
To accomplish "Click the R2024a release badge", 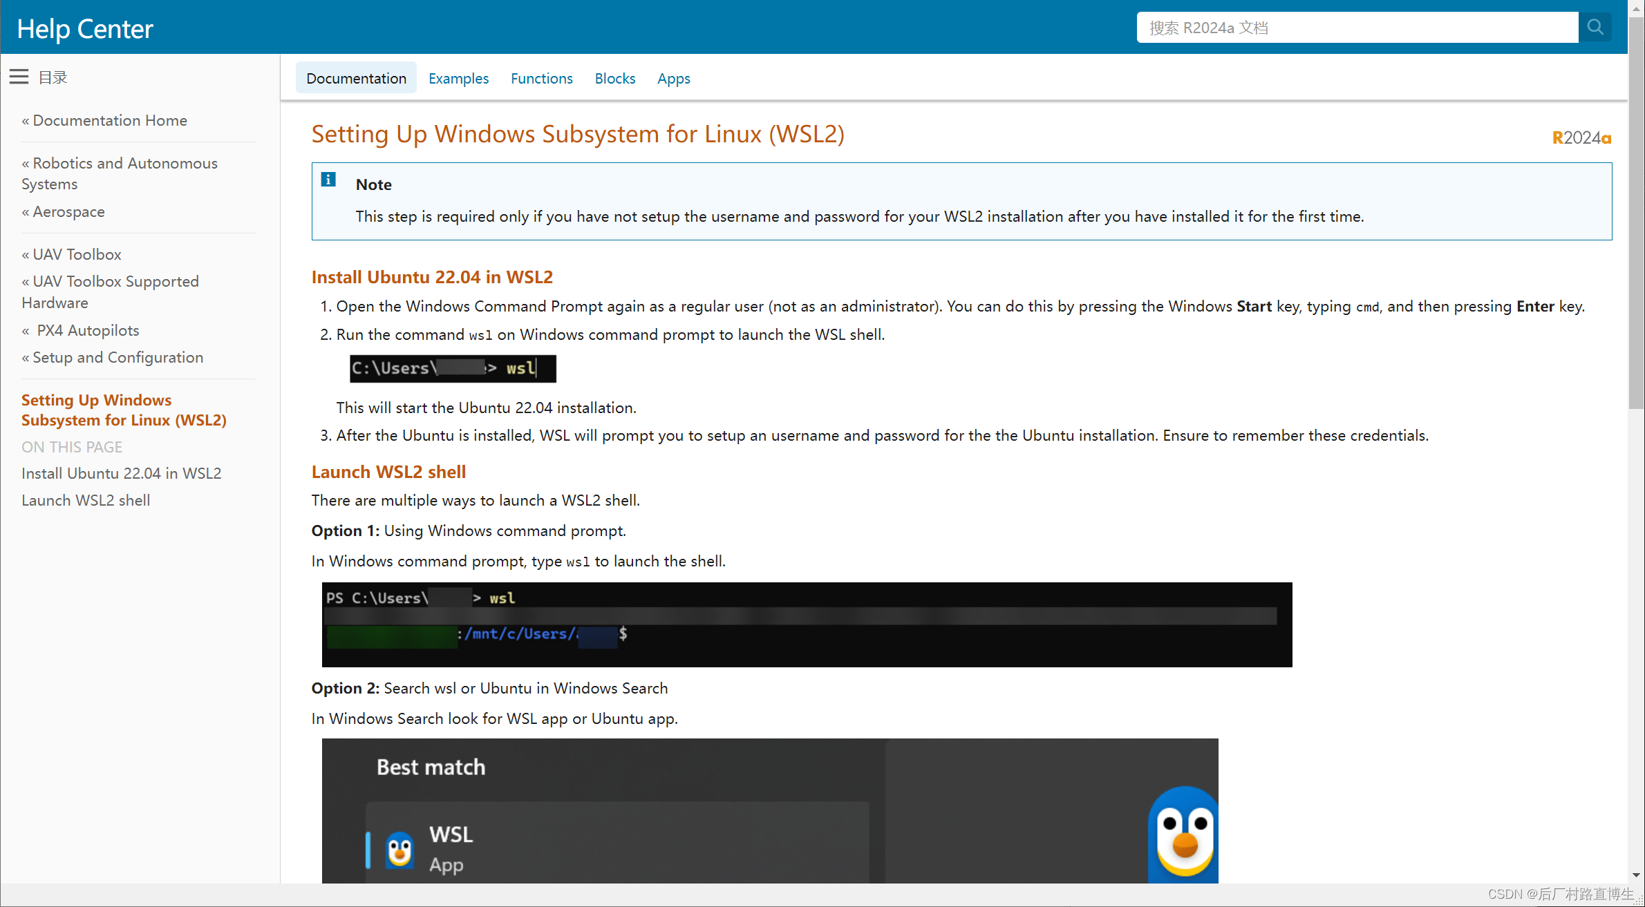I will (x=1581, y=138).
